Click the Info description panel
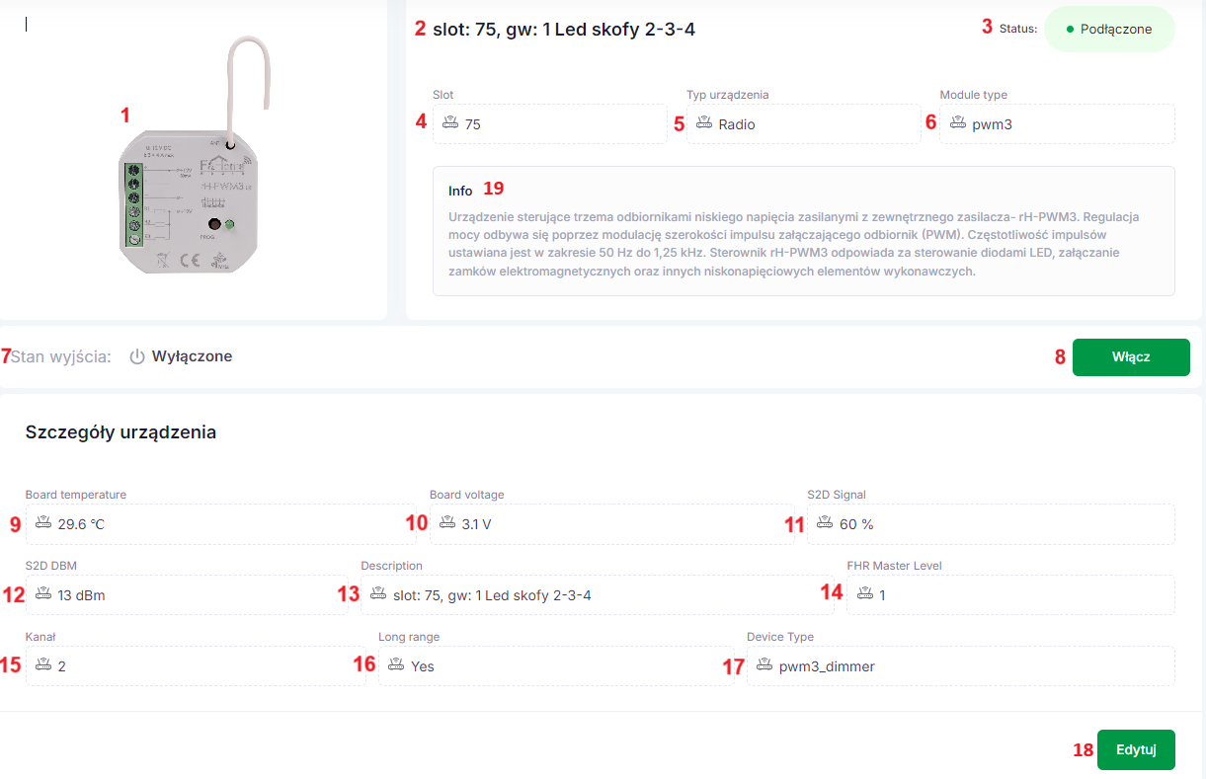 (x=804, y=231)
